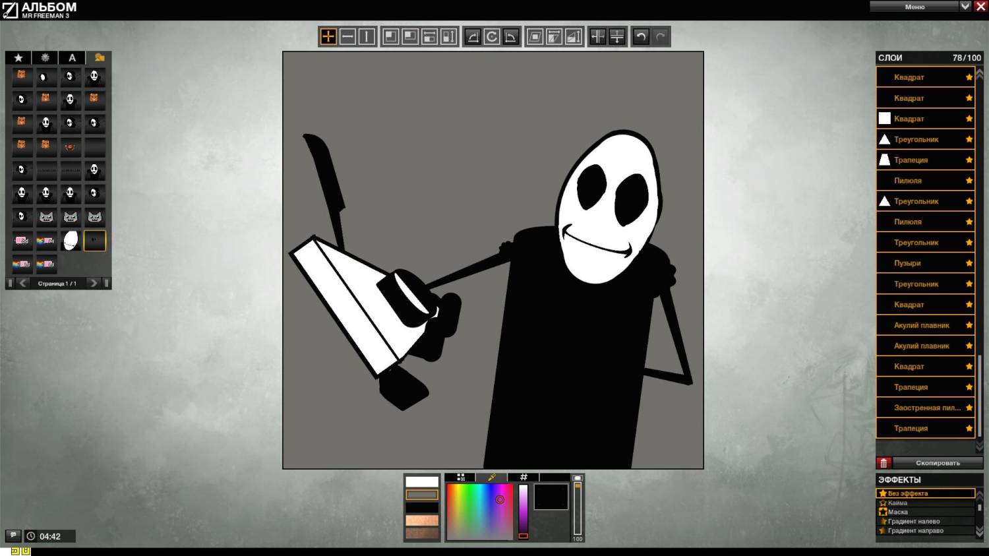Open the star favorites tab

click(18, 58)
